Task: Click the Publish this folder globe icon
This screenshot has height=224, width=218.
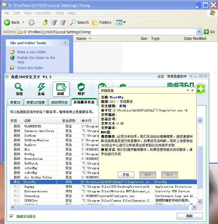Action: point(12,58)
